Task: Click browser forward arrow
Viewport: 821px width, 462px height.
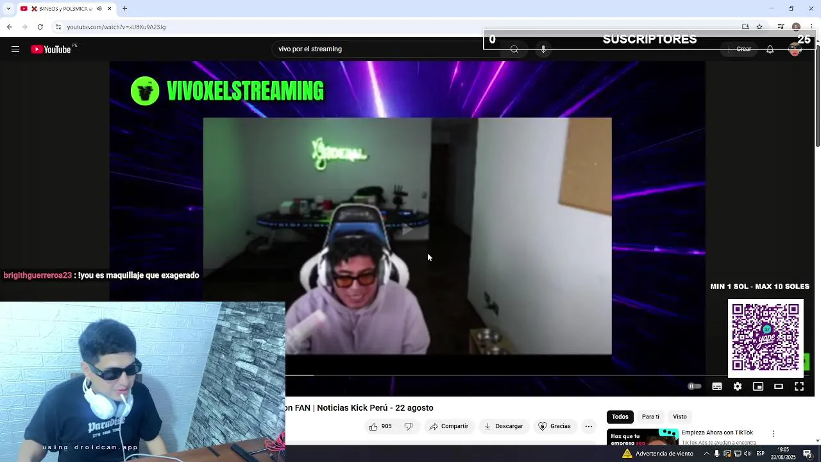Action: click(24, 27)
